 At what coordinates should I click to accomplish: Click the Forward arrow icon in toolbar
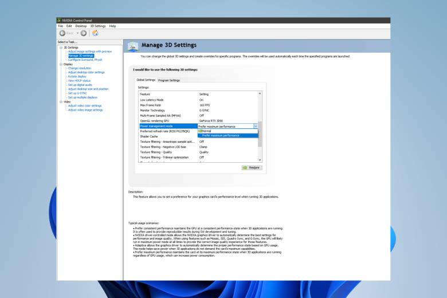(x=84, y=33)
